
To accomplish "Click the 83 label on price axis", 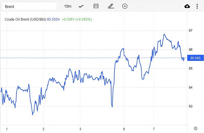I will pos(190,106).
